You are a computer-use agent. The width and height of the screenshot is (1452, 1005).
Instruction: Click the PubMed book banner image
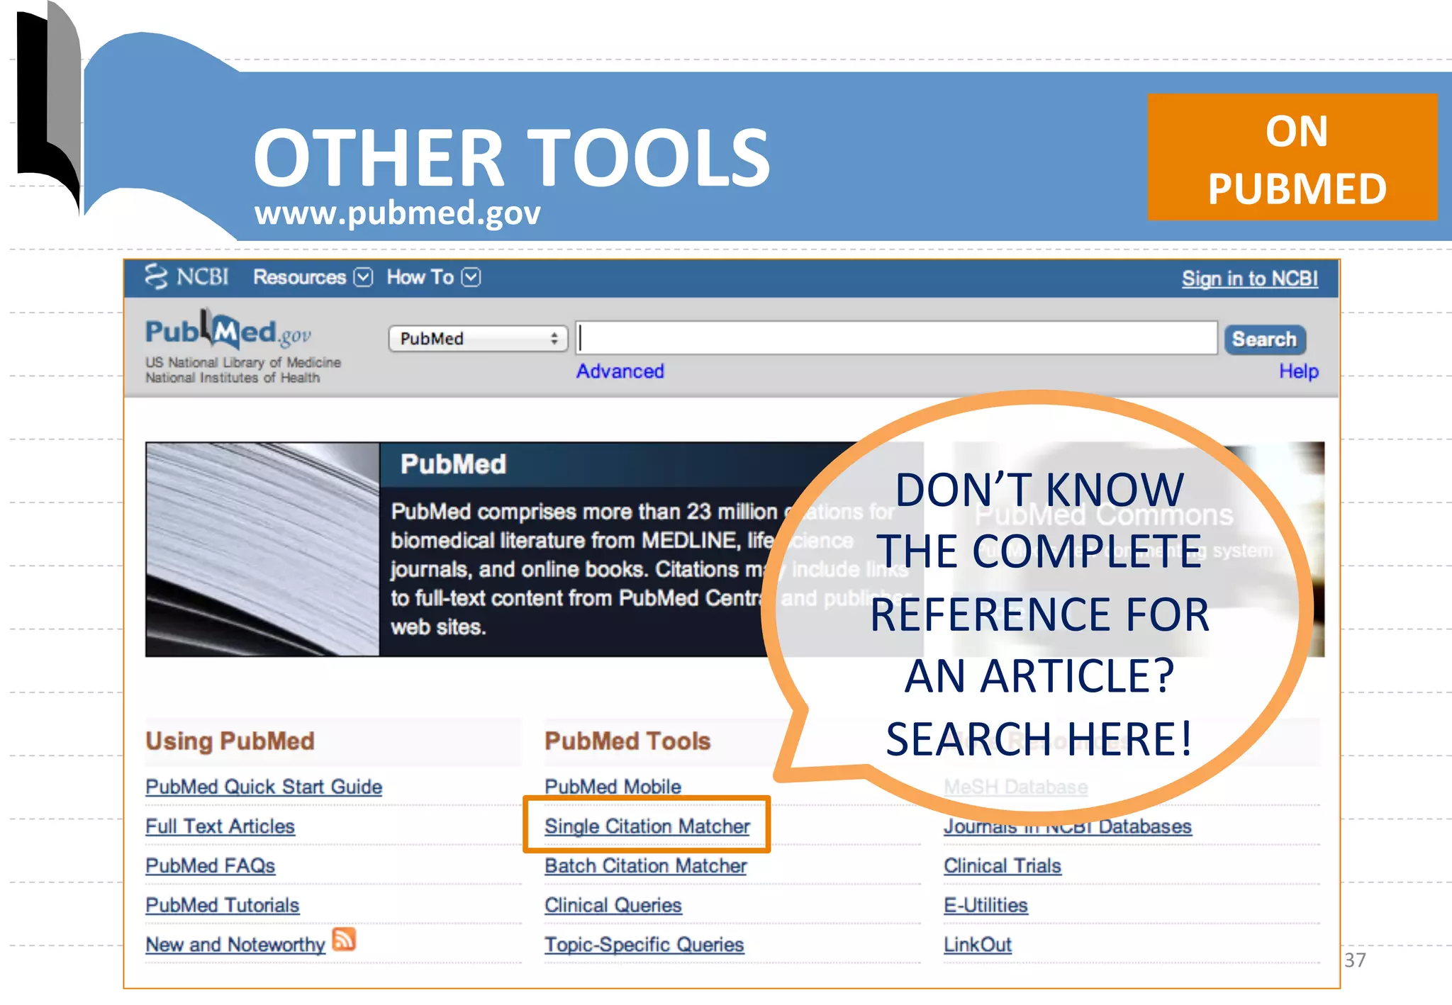262,549
